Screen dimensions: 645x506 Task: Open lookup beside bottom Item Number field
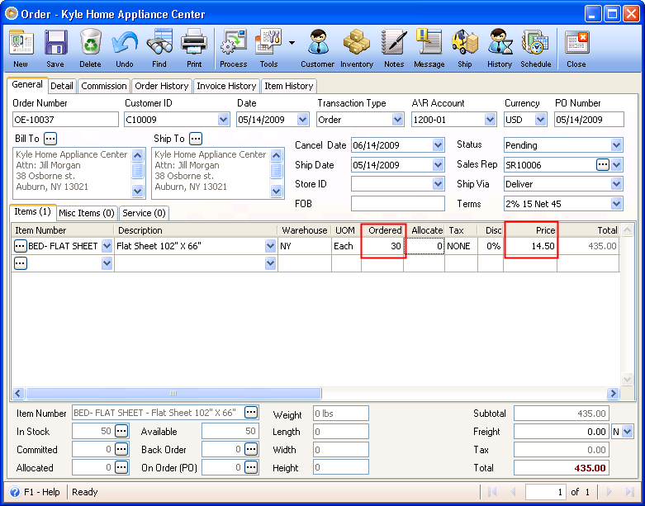[x=251, y=412]
